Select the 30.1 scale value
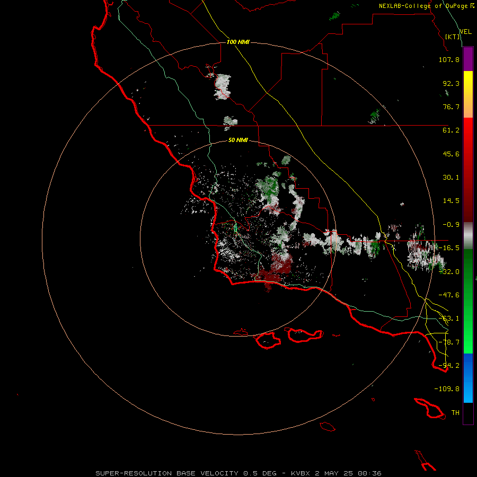Screen dimensions: 477x477 [x=451, y=178]
